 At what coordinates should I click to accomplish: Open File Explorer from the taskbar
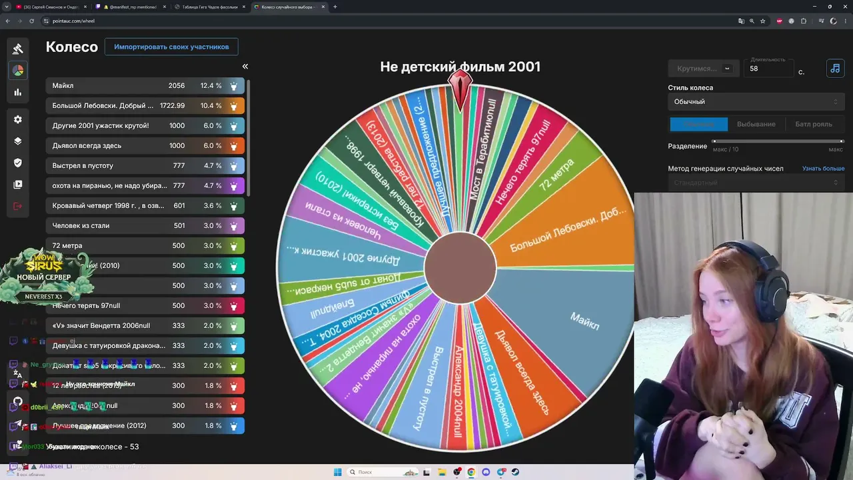(442, 472)
